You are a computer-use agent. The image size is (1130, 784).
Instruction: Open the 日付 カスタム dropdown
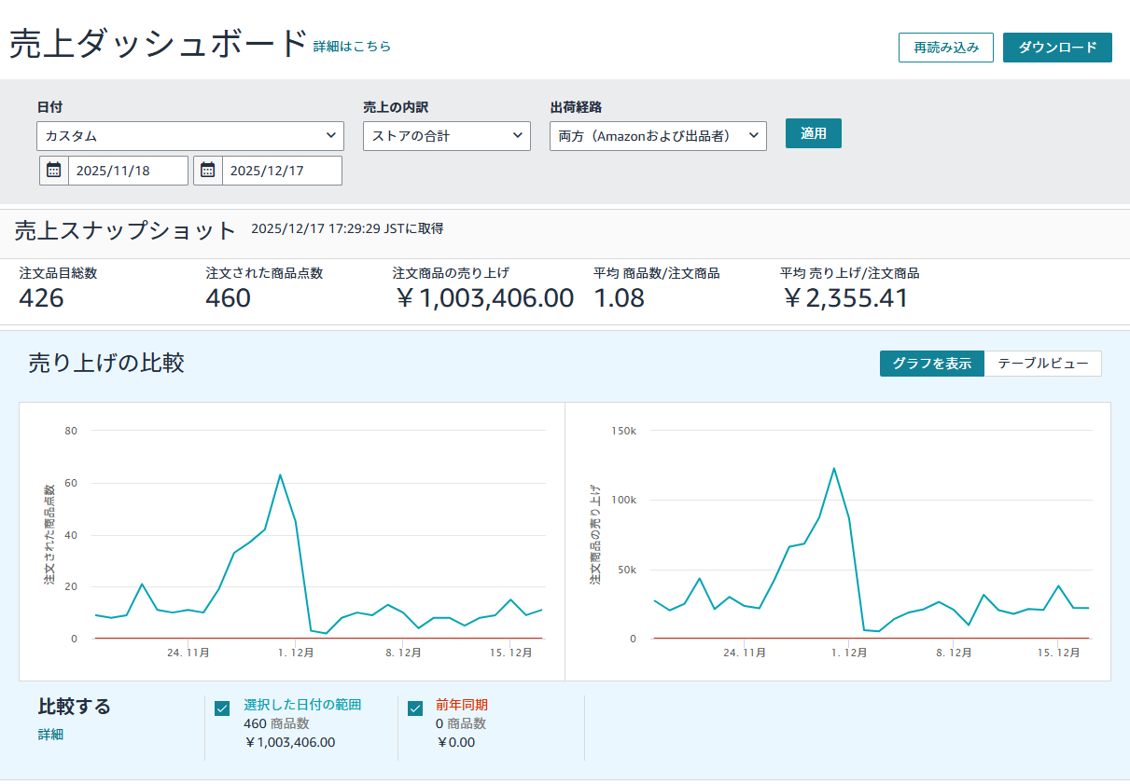(x=189, y=136)
